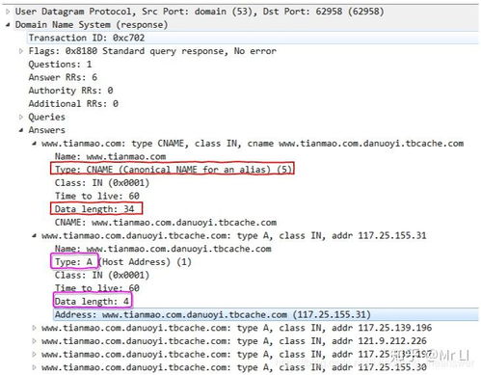This screenshot has width=481, height=375.
Task: Select the highlighted Address 117.25.155.31 row
Action: [x=266, y=314]
